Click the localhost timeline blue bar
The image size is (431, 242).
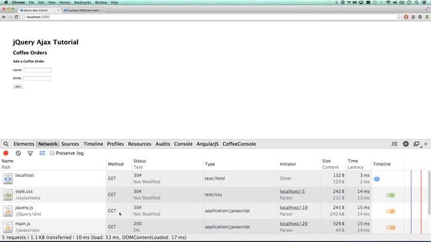(377, 179)
